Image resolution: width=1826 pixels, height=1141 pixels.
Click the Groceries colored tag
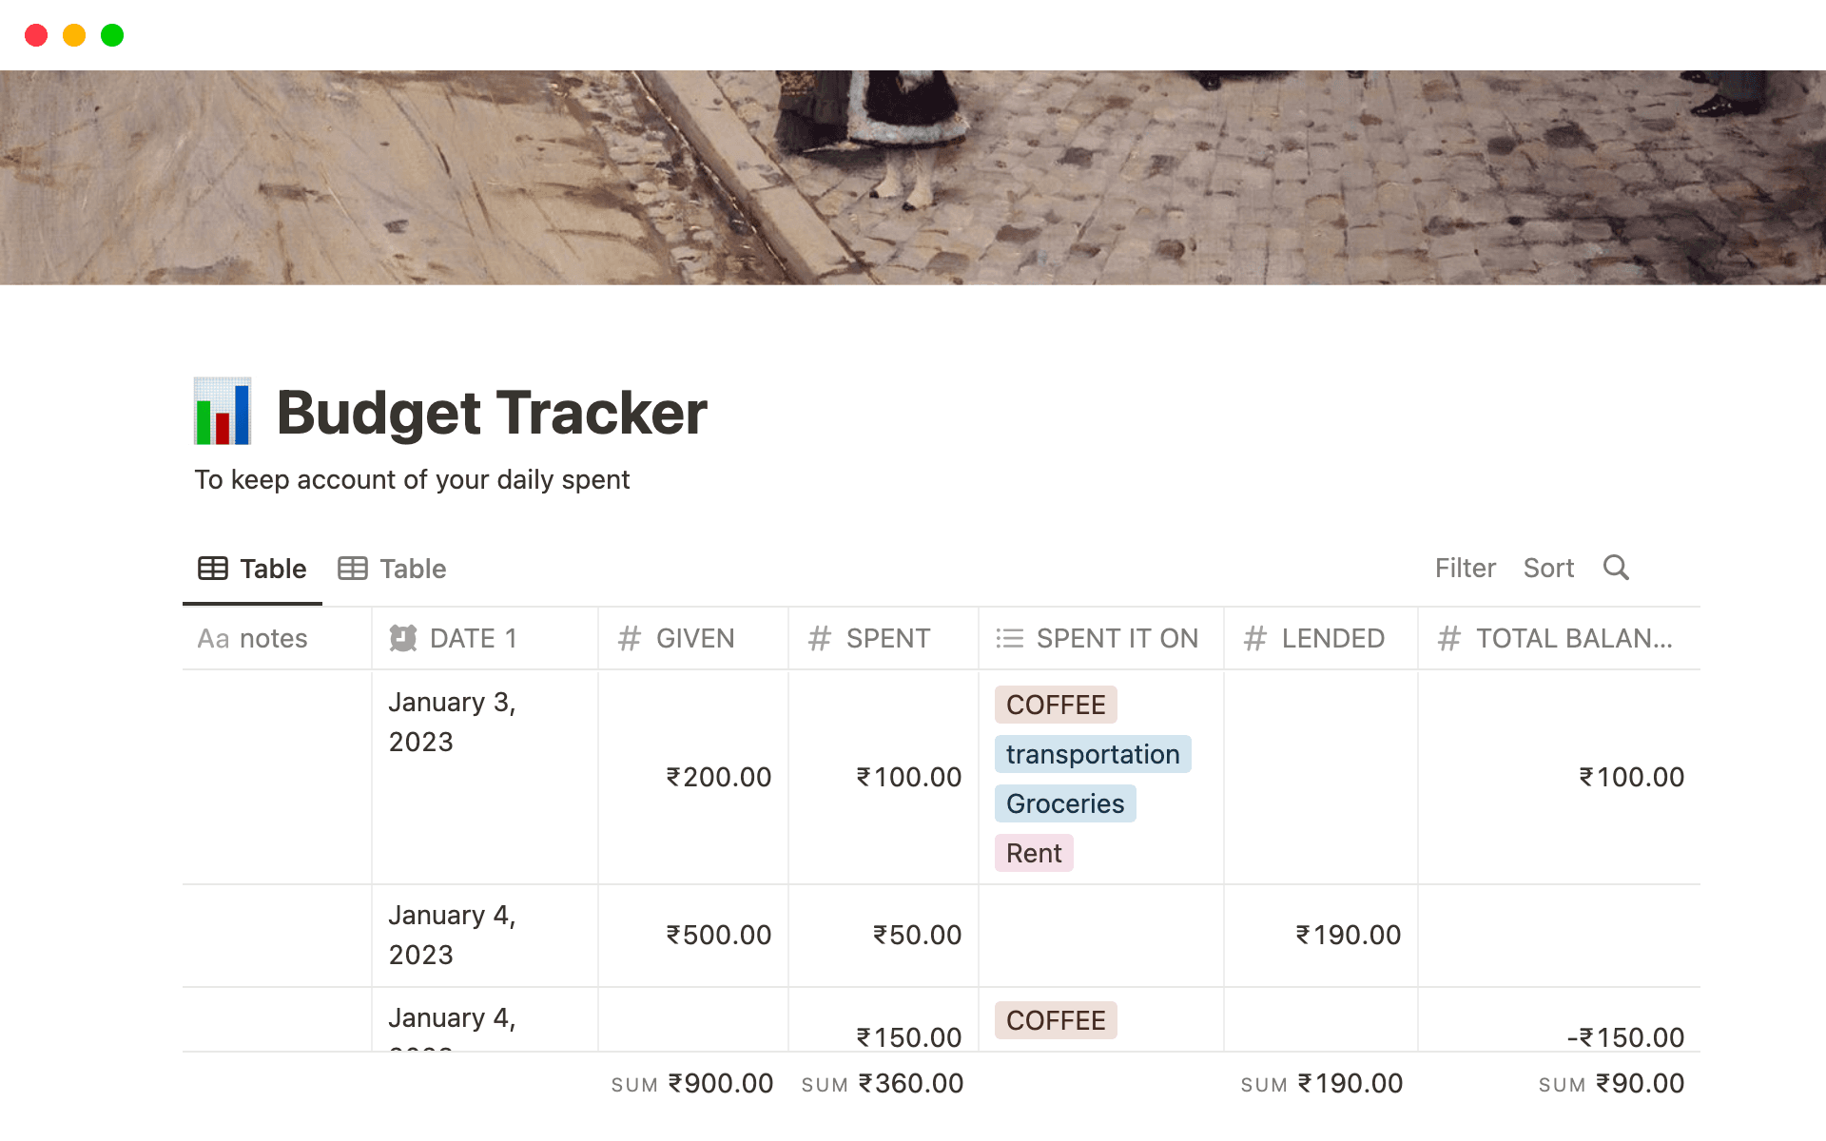click(x=1065, y=803)
